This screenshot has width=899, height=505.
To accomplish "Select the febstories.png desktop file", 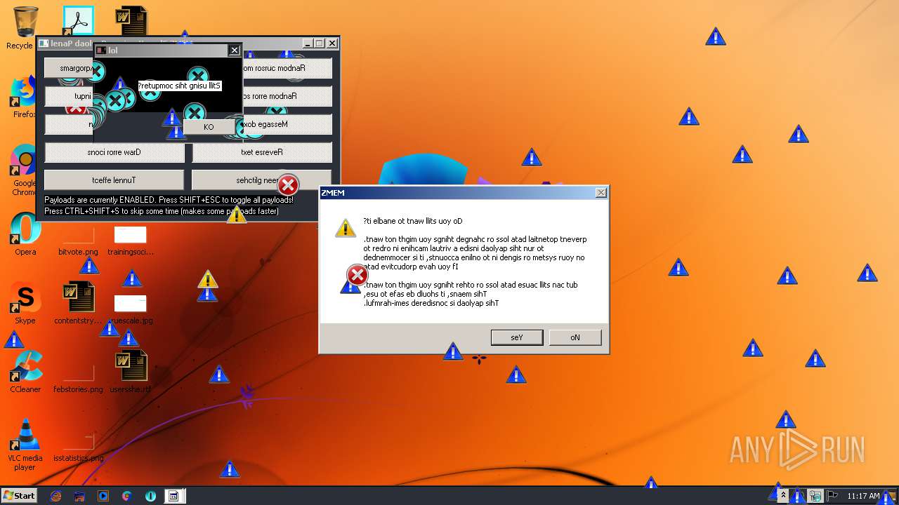I will 78,379.
